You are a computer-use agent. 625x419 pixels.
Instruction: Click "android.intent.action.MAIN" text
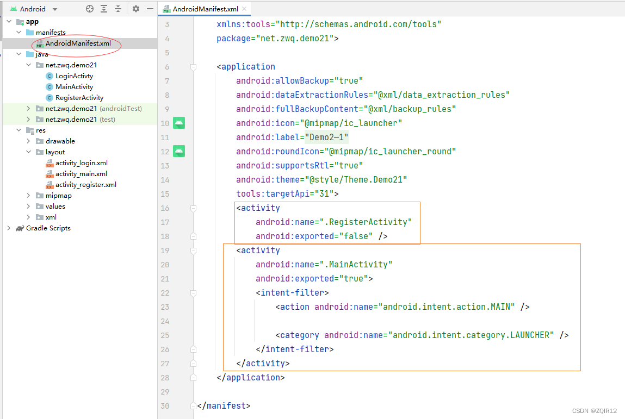[447, 307]
